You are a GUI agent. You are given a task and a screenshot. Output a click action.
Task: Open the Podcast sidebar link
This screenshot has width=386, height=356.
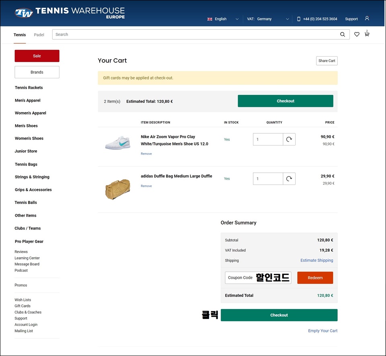tap(21, 270)
